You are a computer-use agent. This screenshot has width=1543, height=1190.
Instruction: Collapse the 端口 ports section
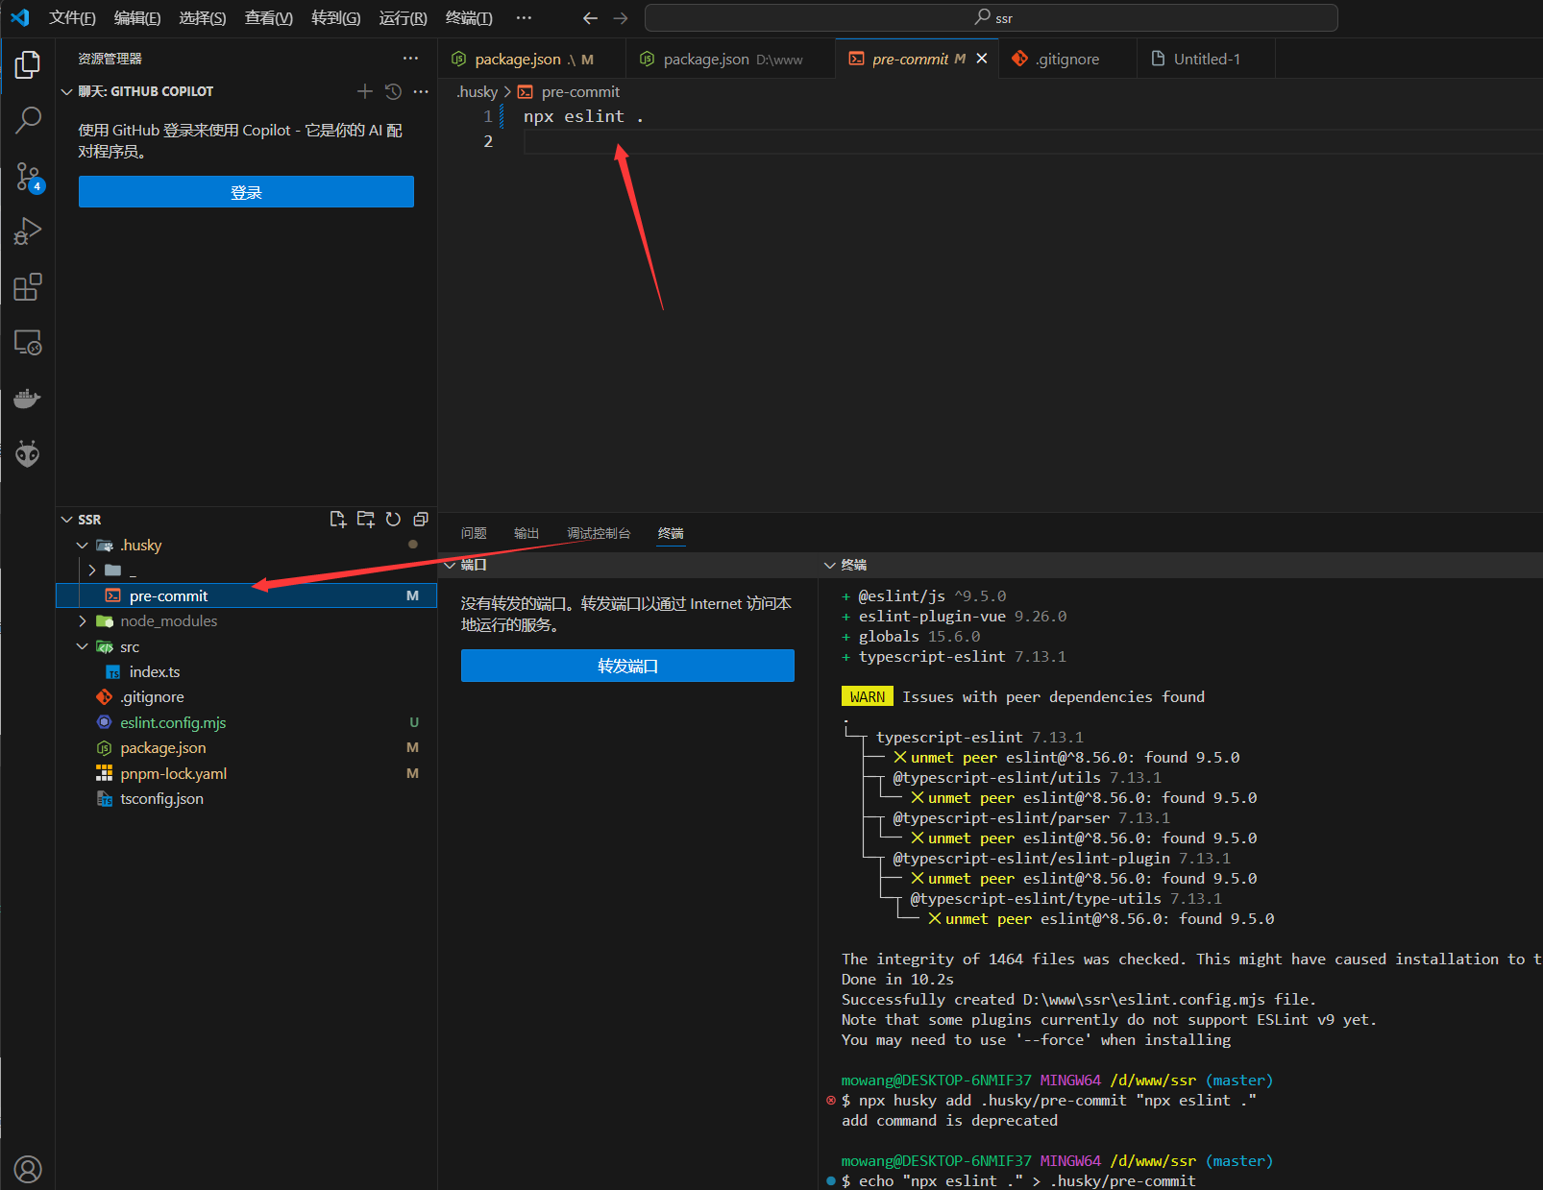pyautogui.click(x=450, y=565)
